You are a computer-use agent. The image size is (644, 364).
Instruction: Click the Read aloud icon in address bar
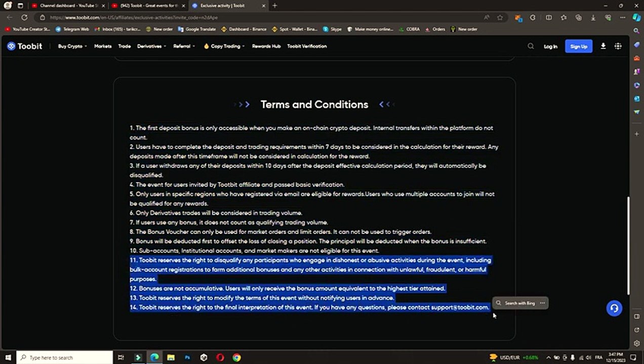coord(487,17)
